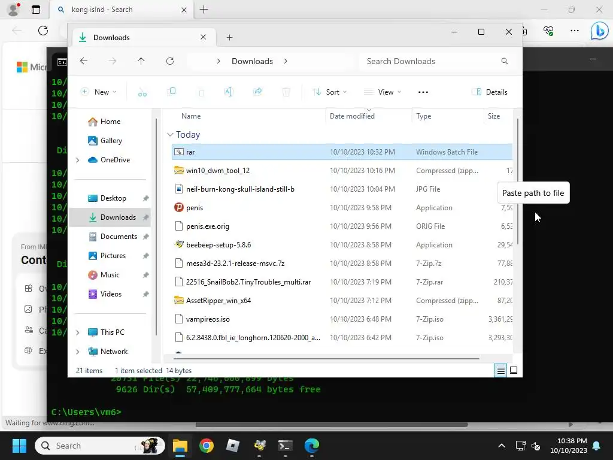Click the chevron before Downloads in address bar
Viewport: 613px width, 460px height.
(218, 61)
